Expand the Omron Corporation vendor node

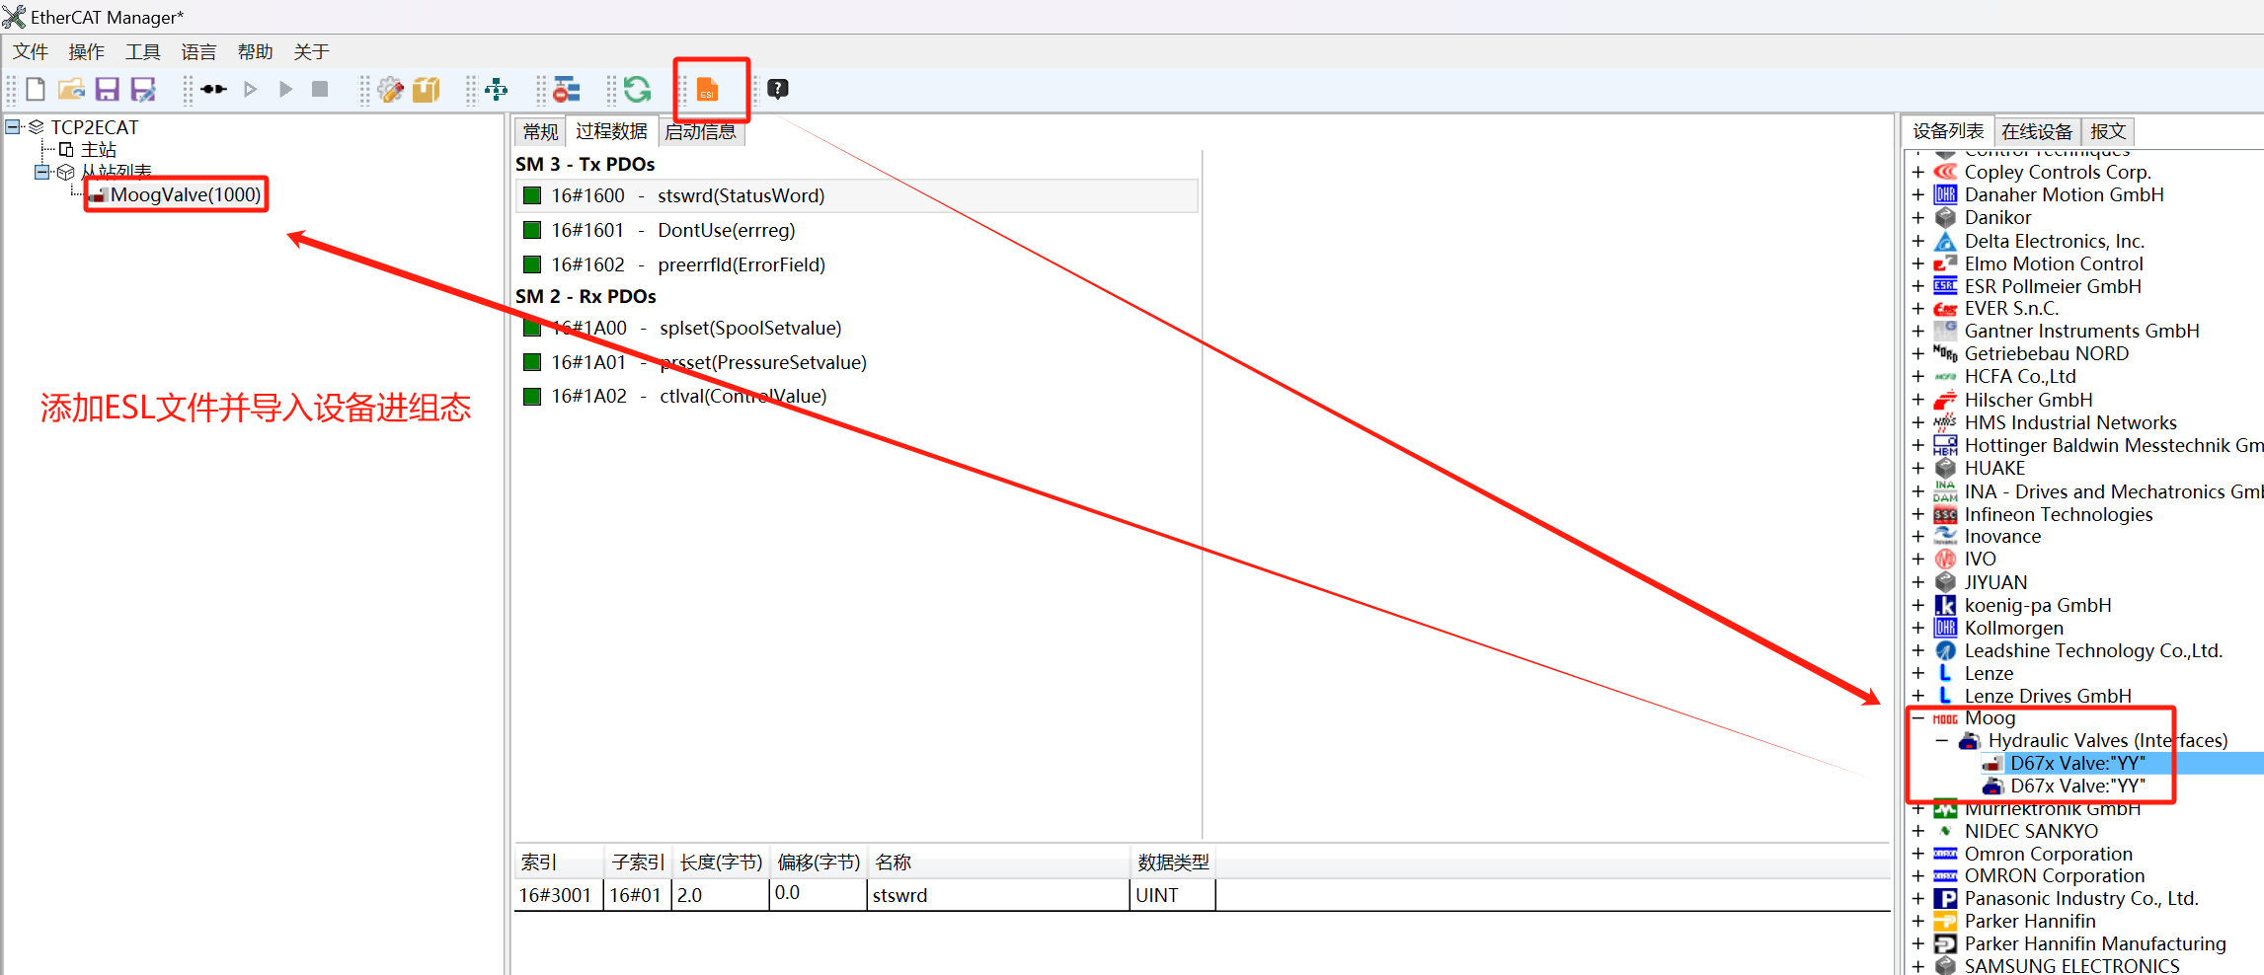[1917, 854]
